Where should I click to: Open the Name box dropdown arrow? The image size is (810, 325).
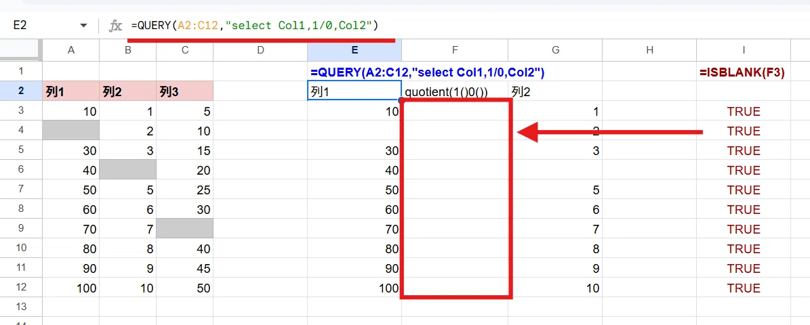[x=83, y=26]
